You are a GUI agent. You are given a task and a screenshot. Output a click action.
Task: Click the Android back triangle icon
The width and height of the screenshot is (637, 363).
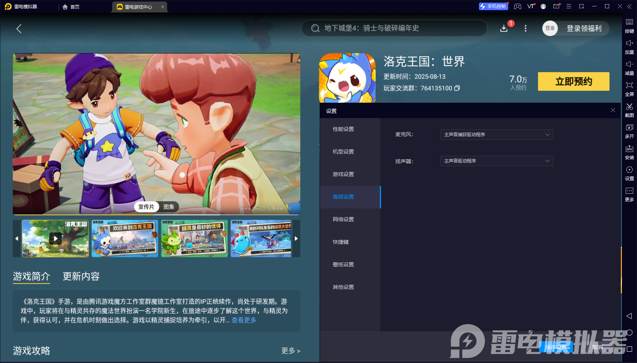pos(629,316)
